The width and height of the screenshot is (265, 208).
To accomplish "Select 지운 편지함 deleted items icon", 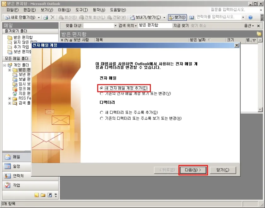I will [15, 94].
